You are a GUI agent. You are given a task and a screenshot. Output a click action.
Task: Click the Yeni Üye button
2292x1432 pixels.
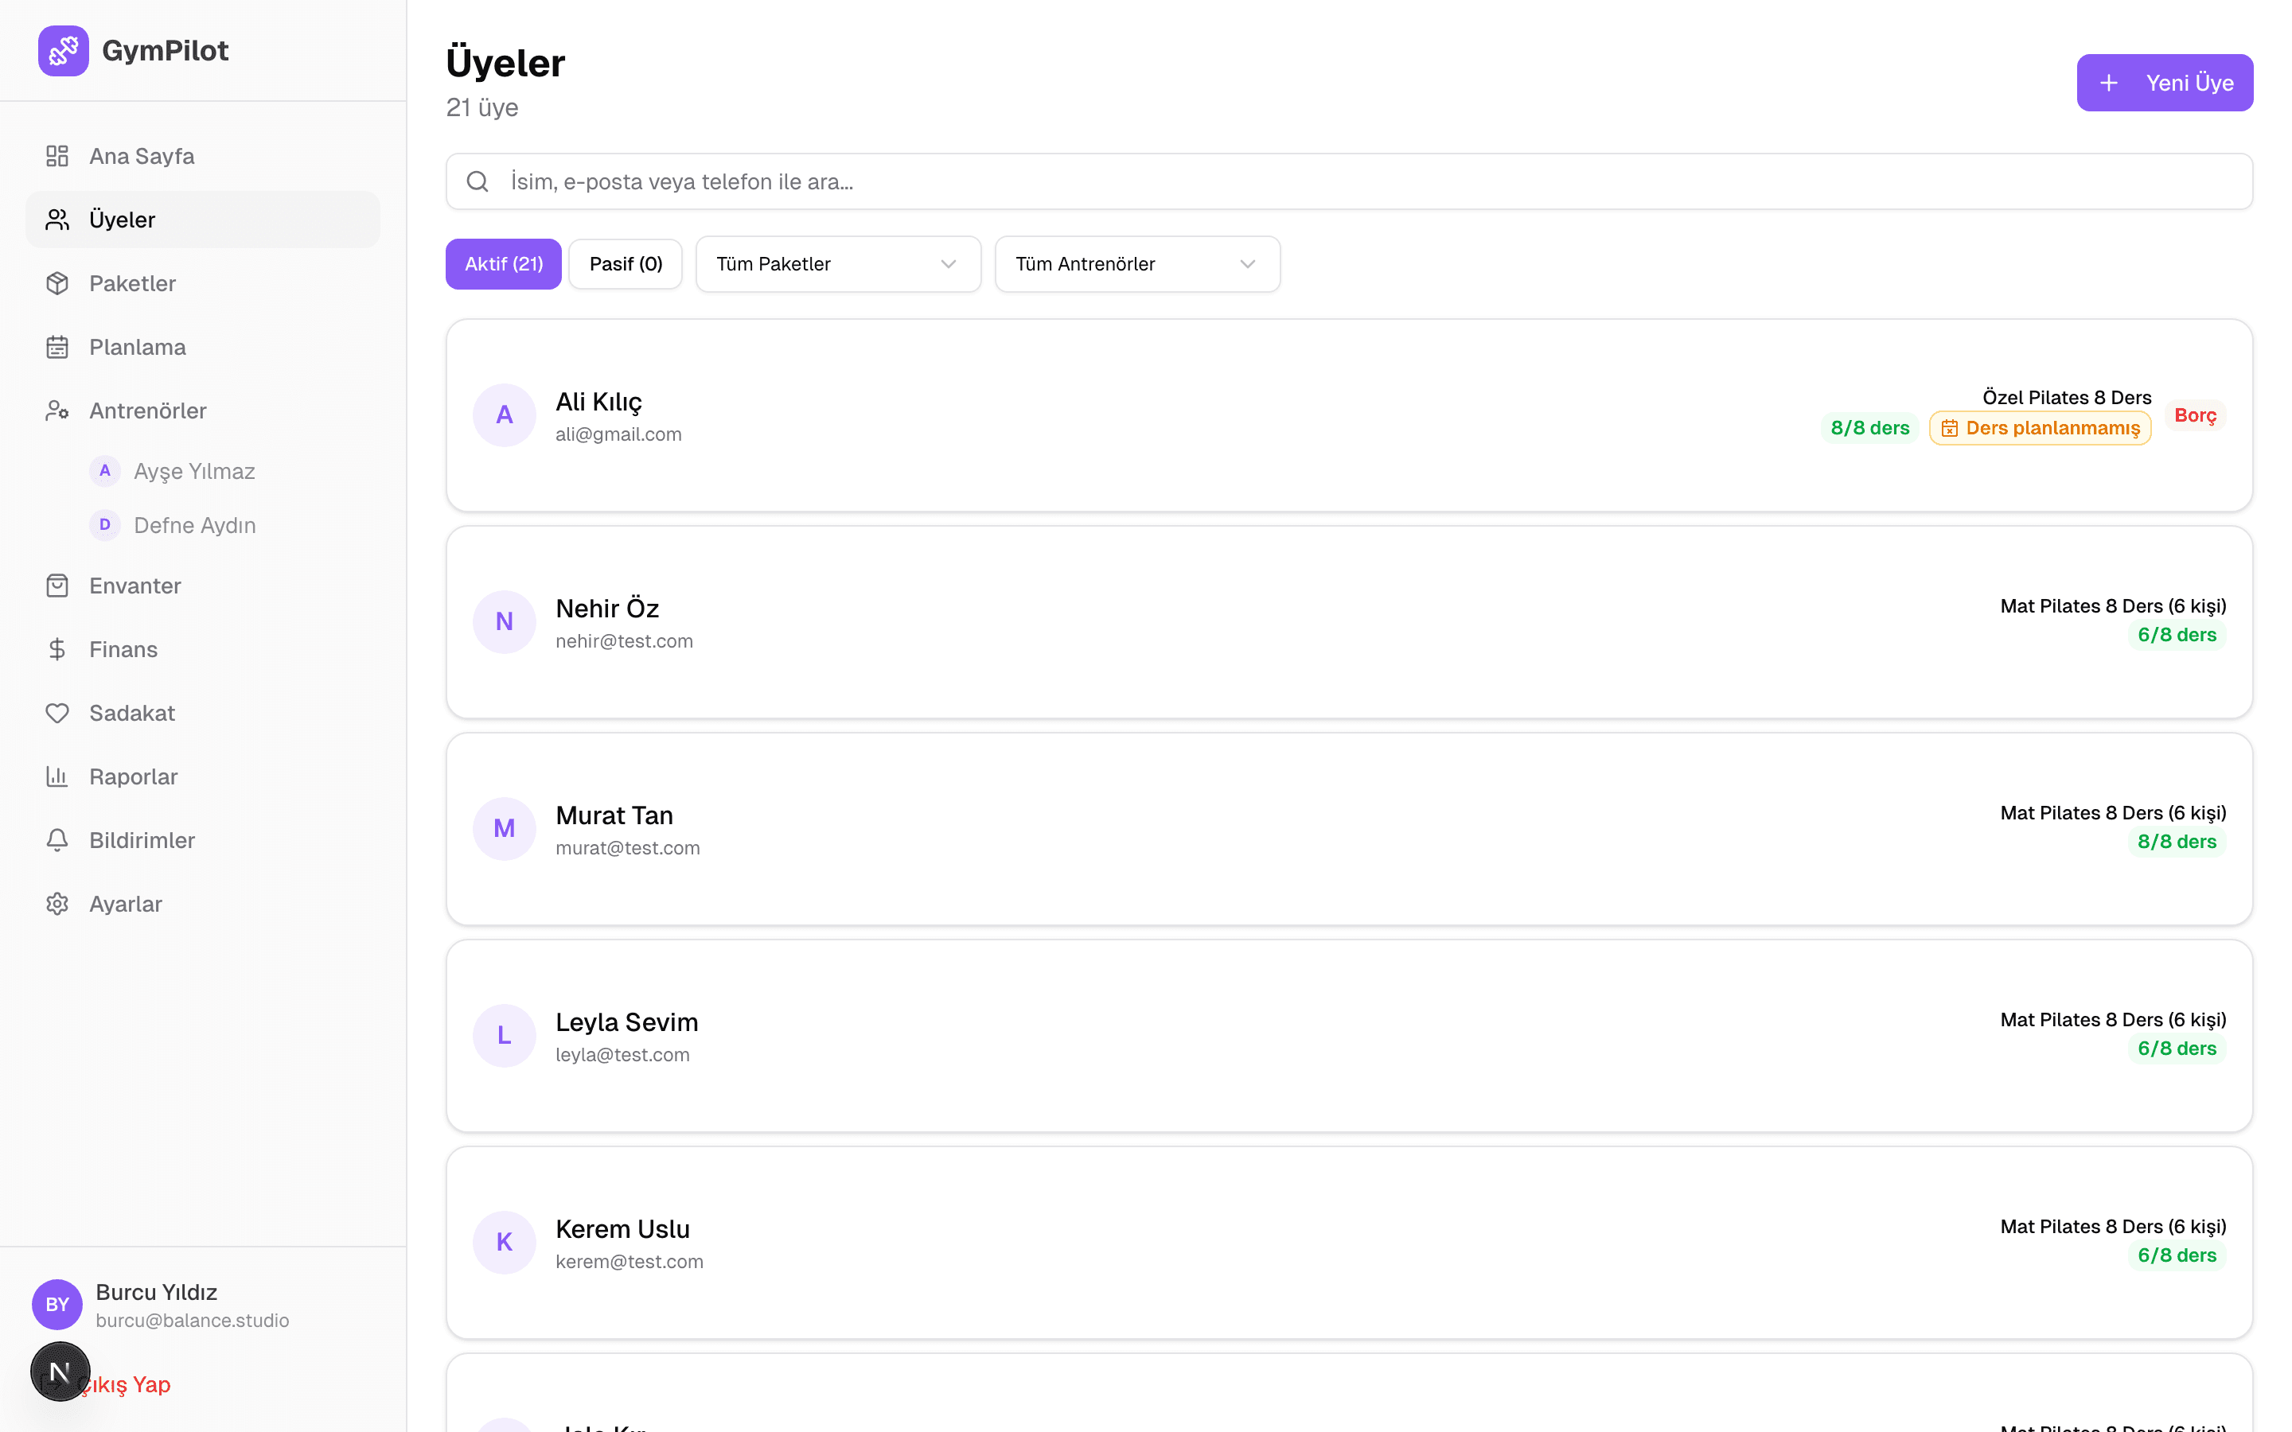tap(2164, 84)
